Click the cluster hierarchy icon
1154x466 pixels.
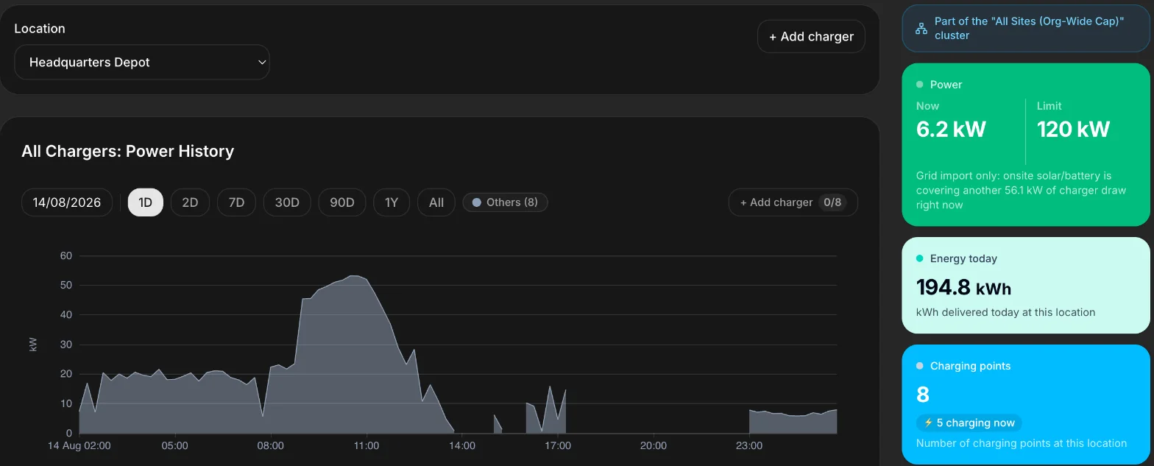(921, 29)
